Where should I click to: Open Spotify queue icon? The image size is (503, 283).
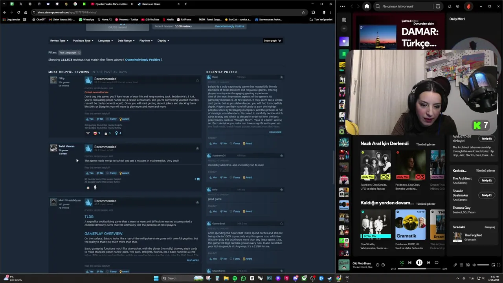(461, 265)
